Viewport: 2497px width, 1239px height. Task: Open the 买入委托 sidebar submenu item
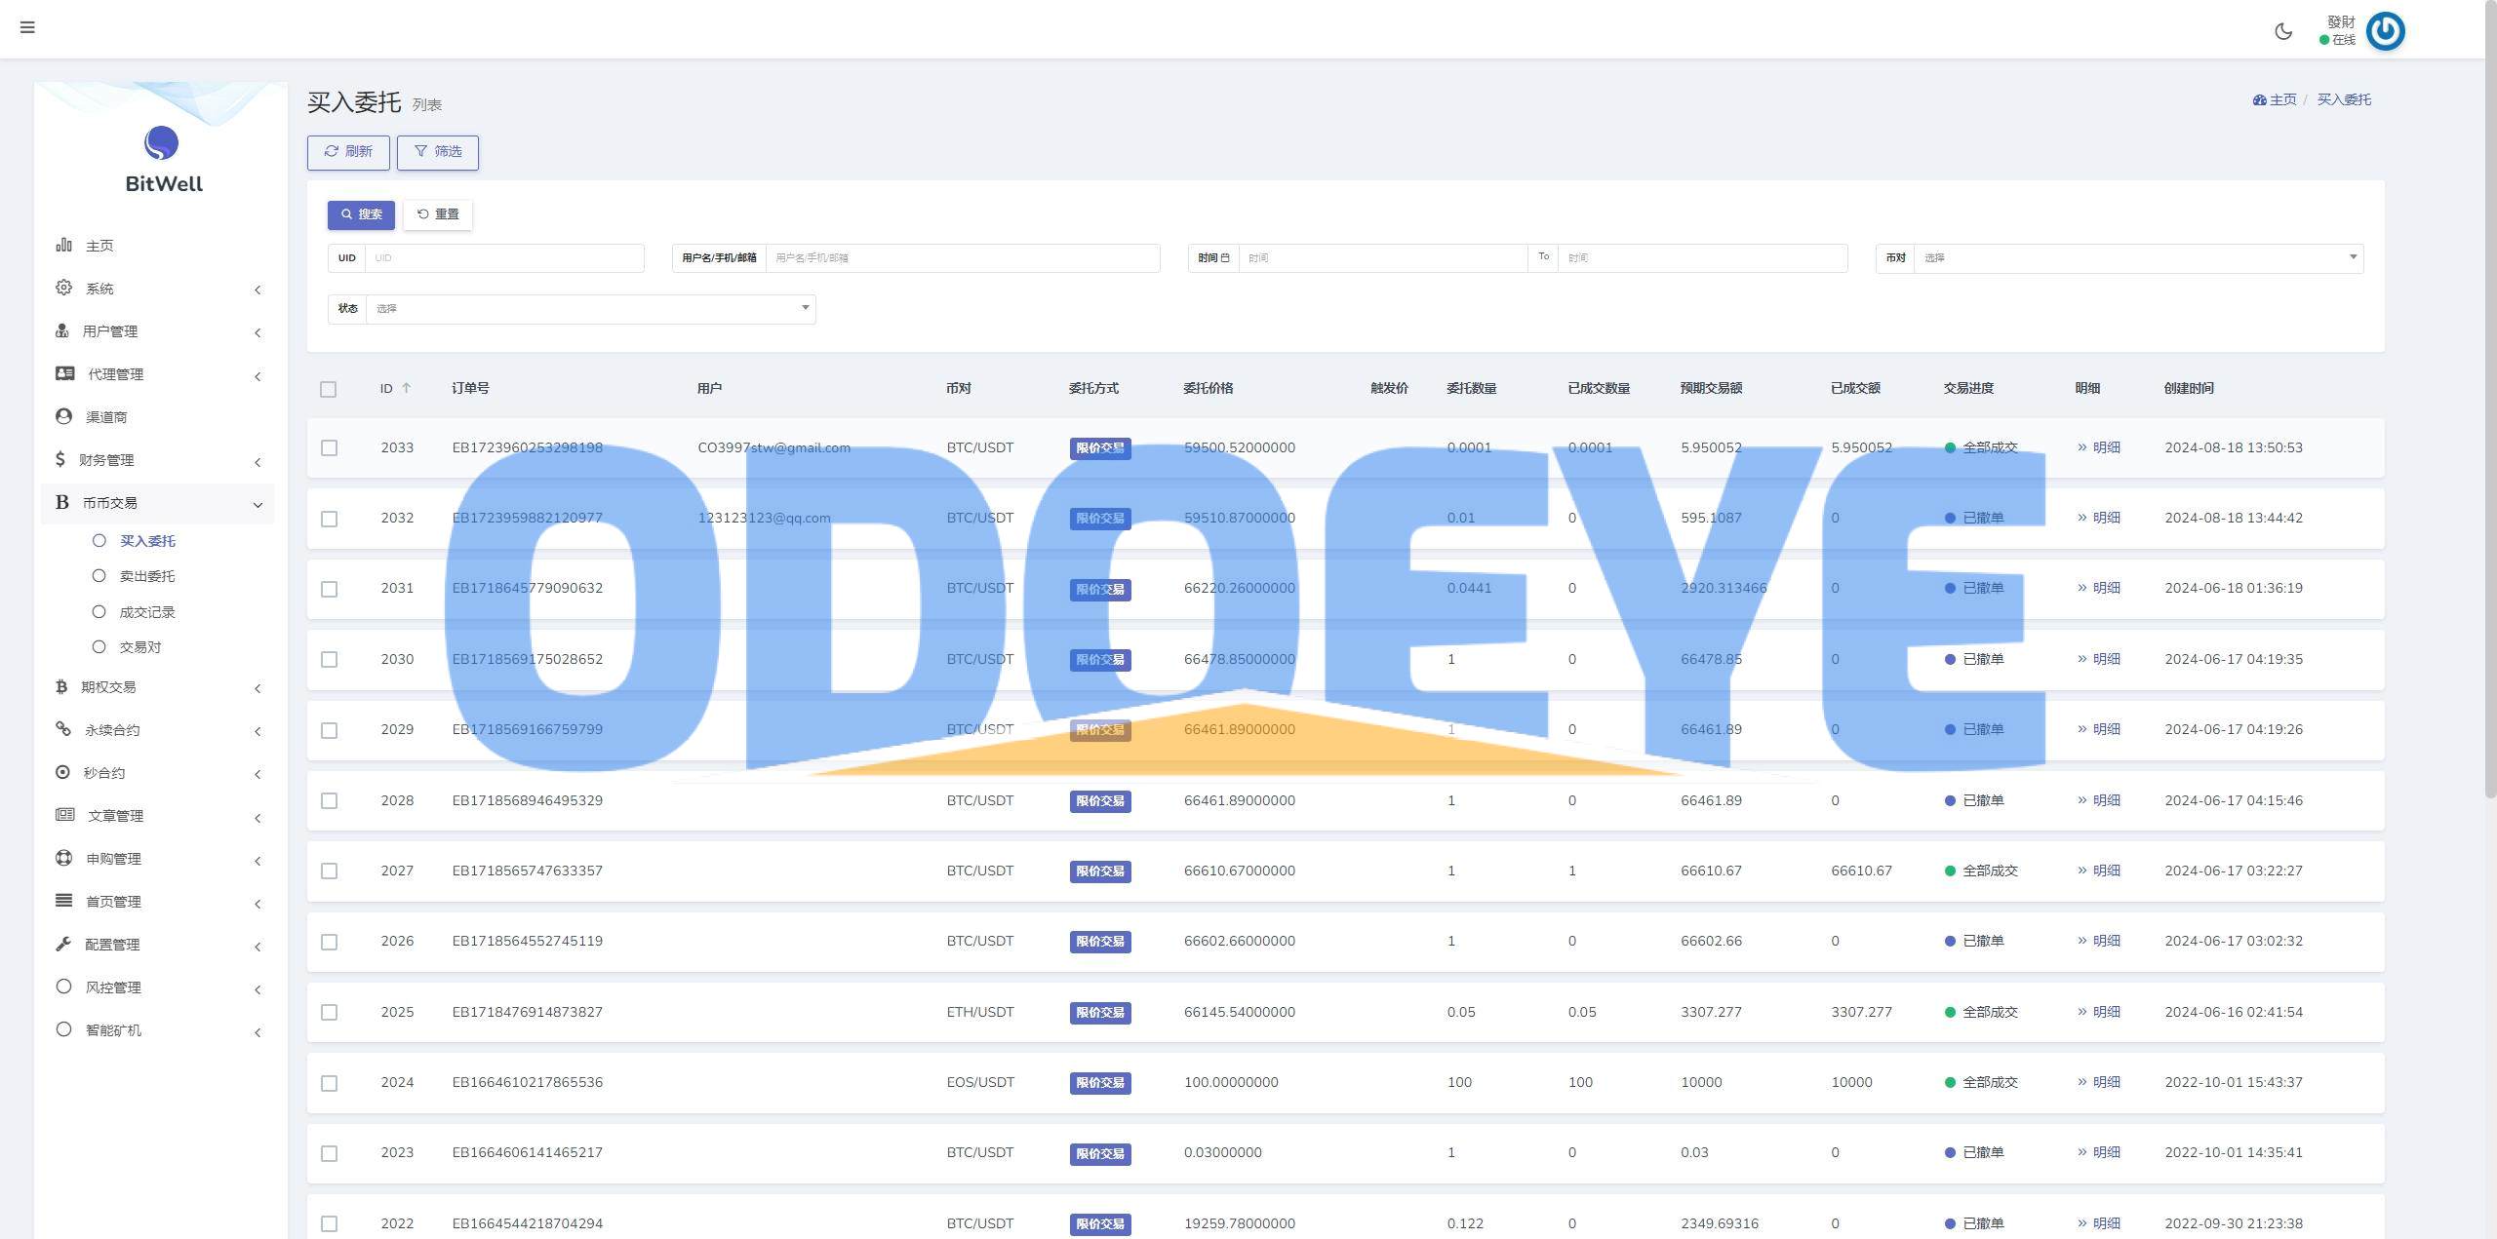147,541
